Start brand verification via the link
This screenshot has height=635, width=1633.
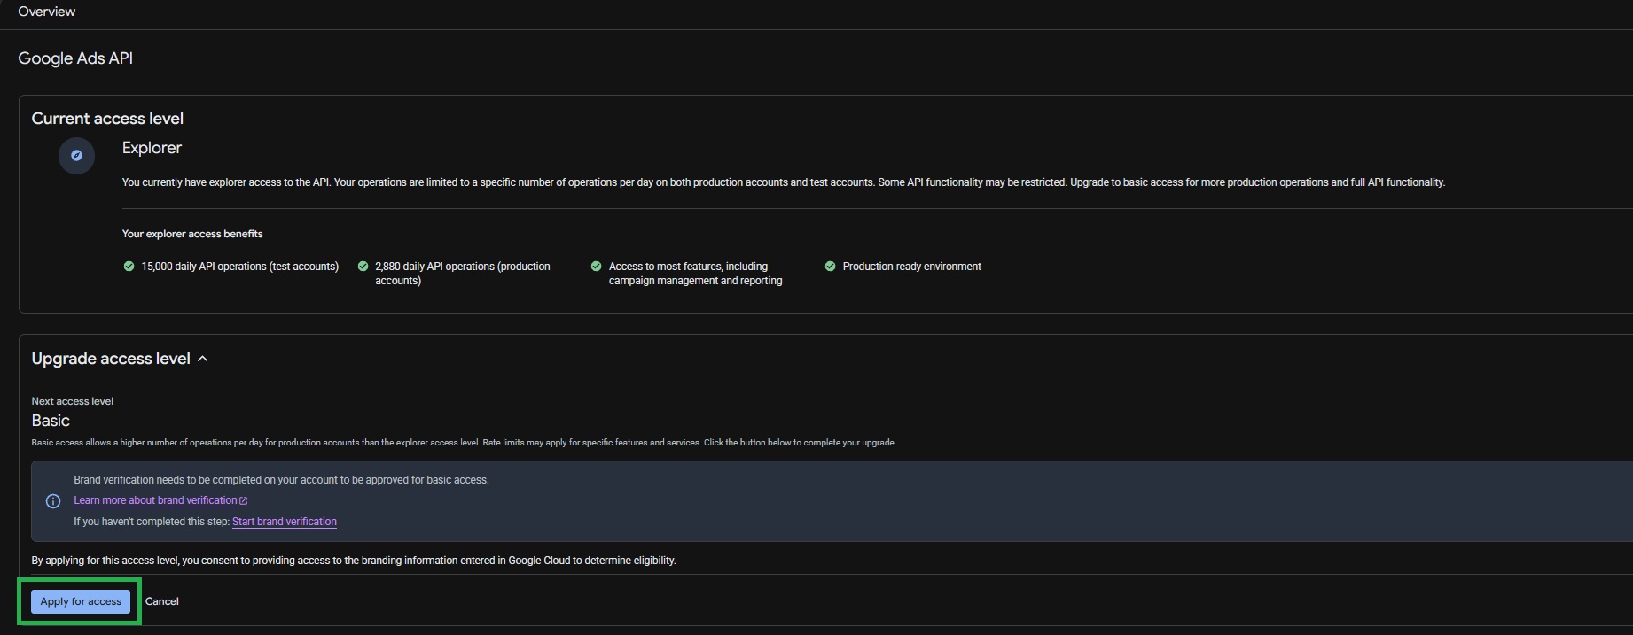tap(285, 522)
